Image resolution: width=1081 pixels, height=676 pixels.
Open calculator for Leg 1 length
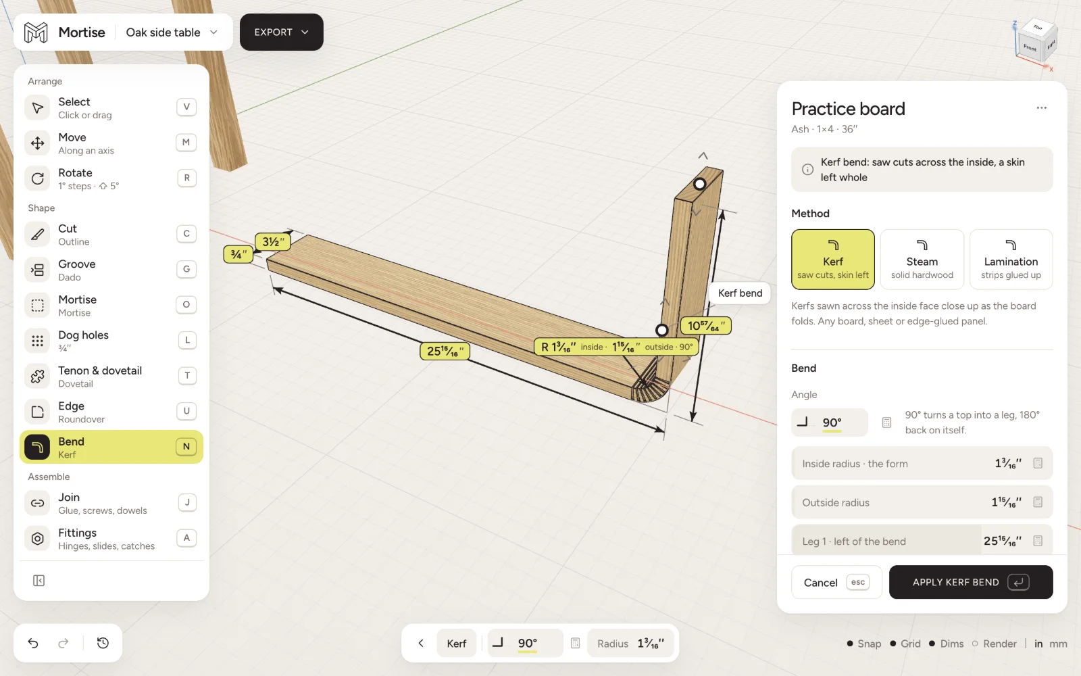(x=1038, y=541)
